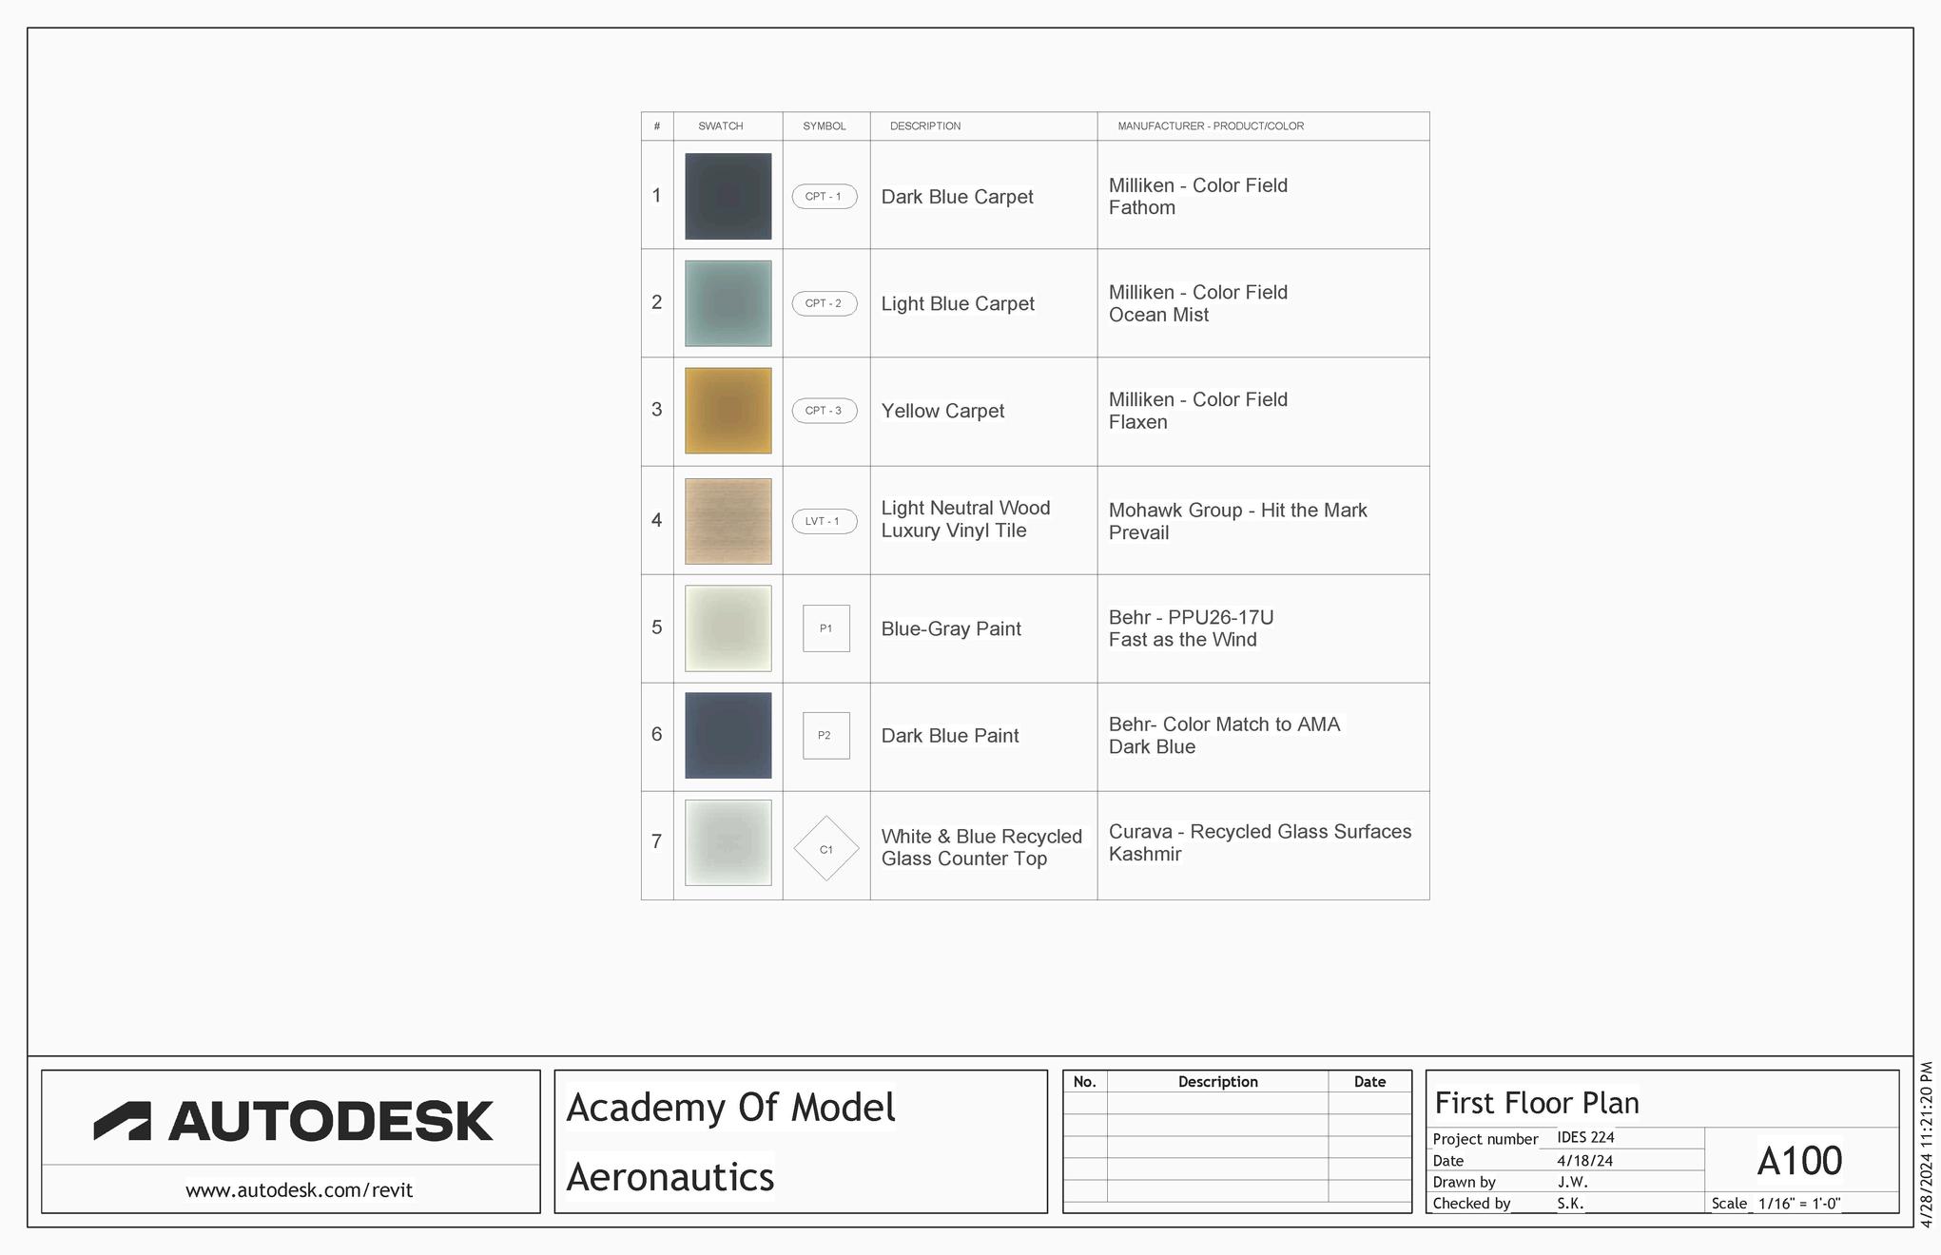Viewport: 1941px width, 1255px height.
Task: Click the MANUFACTURER - PRODUCT/COLOR column header
Action: pos(1210,126)
